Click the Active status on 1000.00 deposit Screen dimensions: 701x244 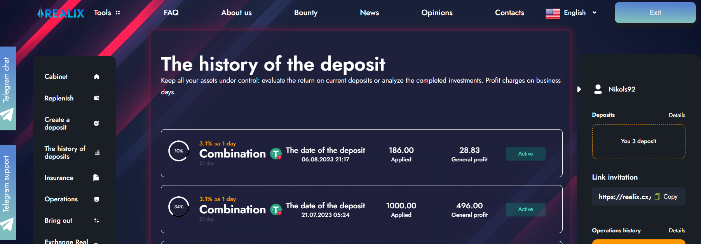click(x=525, y=209)
